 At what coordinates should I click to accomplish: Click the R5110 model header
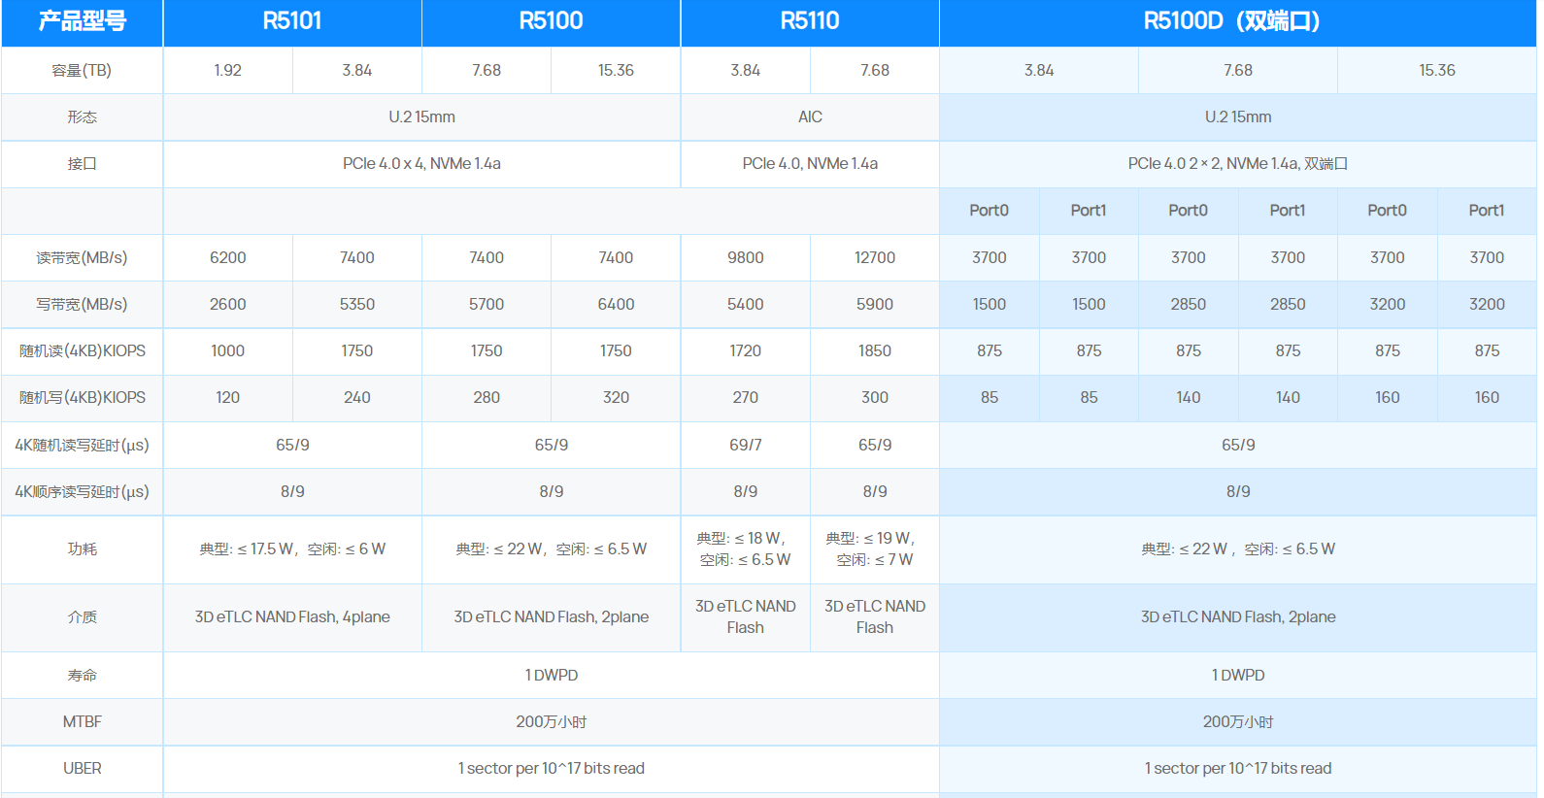point(810,21)
